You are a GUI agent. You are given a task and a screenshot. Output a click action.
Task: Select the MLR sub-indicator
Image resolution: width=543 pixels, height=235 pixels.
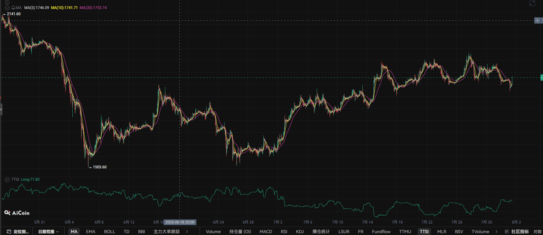(x=442, y=232)
